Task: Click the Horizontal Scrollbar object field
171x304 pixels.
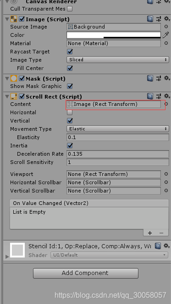Action: tap(114, 182)
